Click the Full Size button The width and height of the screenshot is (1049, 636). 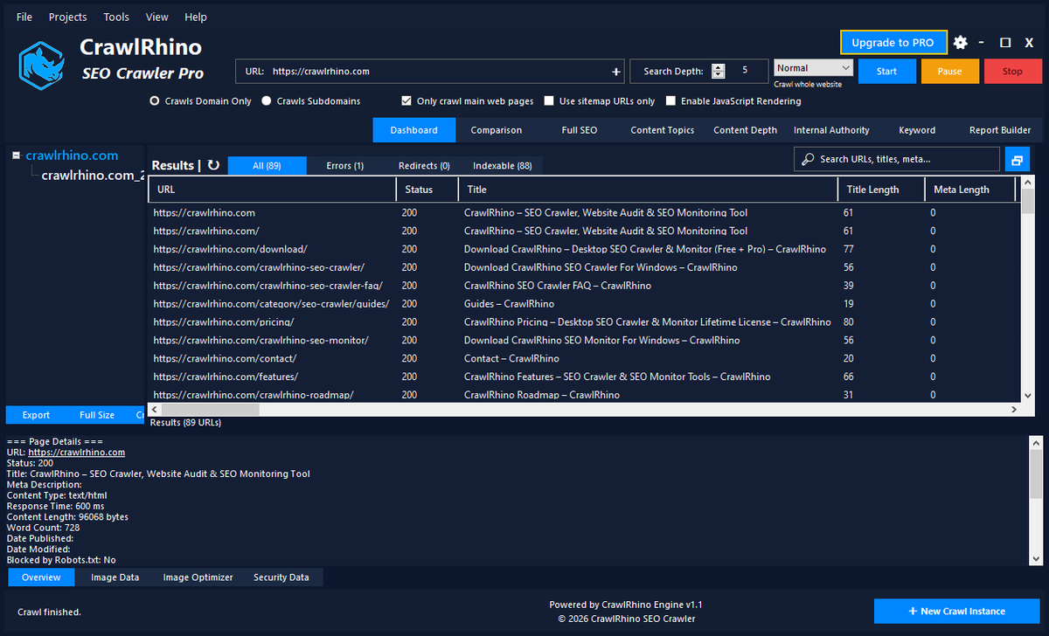[97, 415]
